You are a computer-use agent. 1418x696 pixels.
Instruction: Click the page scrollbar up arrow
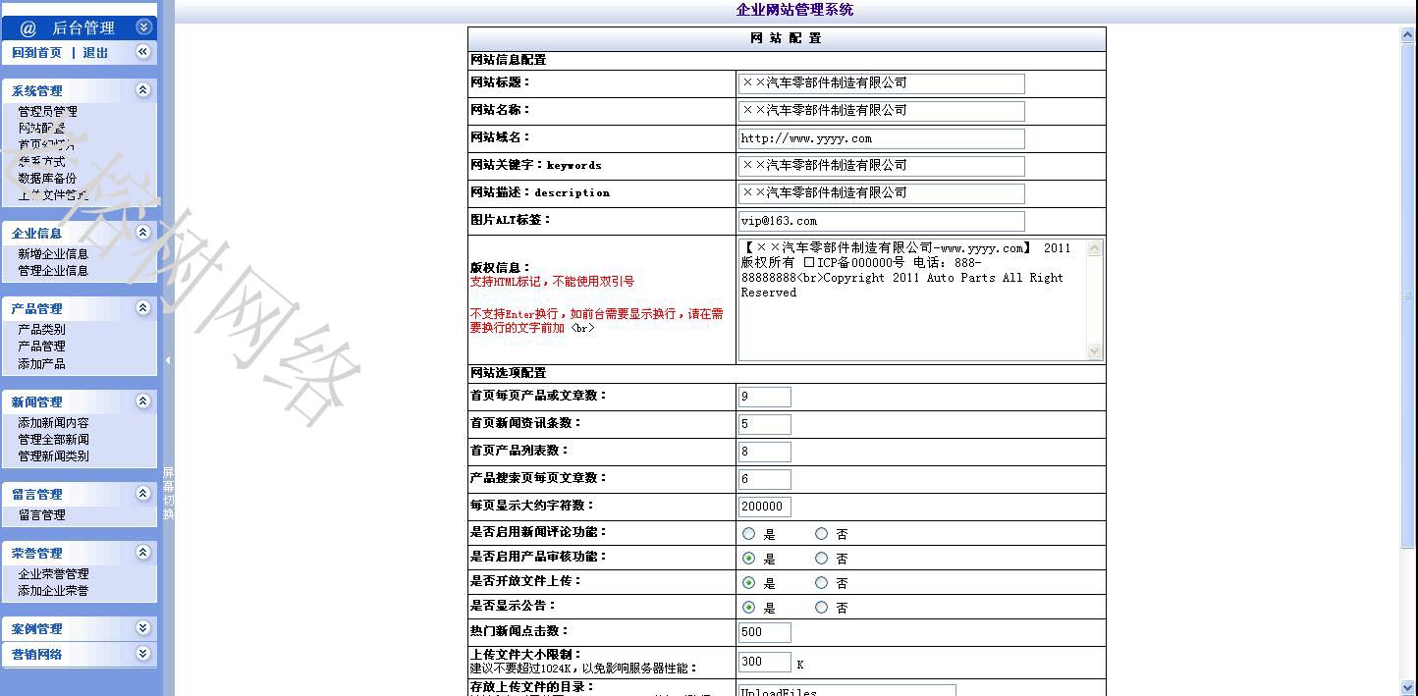tap(1408, 35)
